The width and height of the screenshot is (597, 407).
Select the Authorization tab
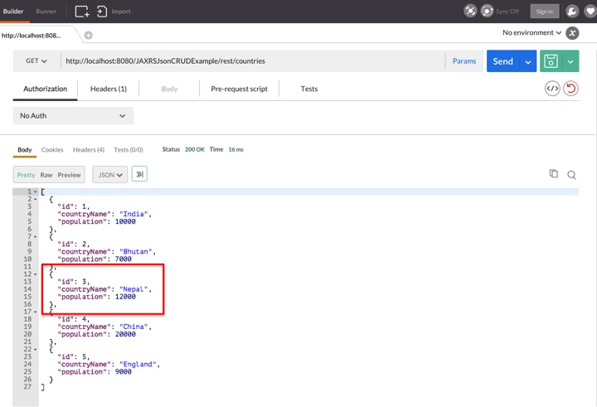coord(45,89)
